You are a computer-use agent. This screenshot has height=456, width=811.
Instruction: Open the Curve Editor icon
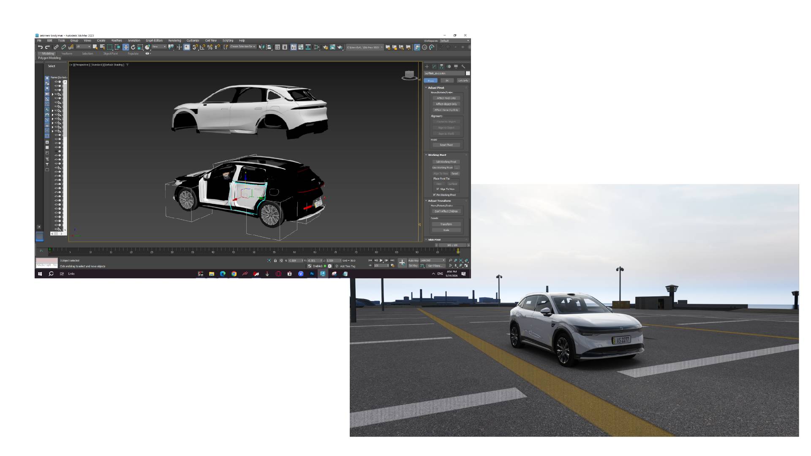[301, 47]
